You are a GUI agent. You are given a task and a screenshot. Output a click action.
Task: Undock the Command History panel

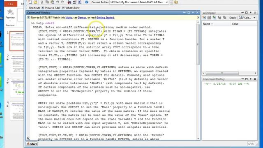click(251, 79)
